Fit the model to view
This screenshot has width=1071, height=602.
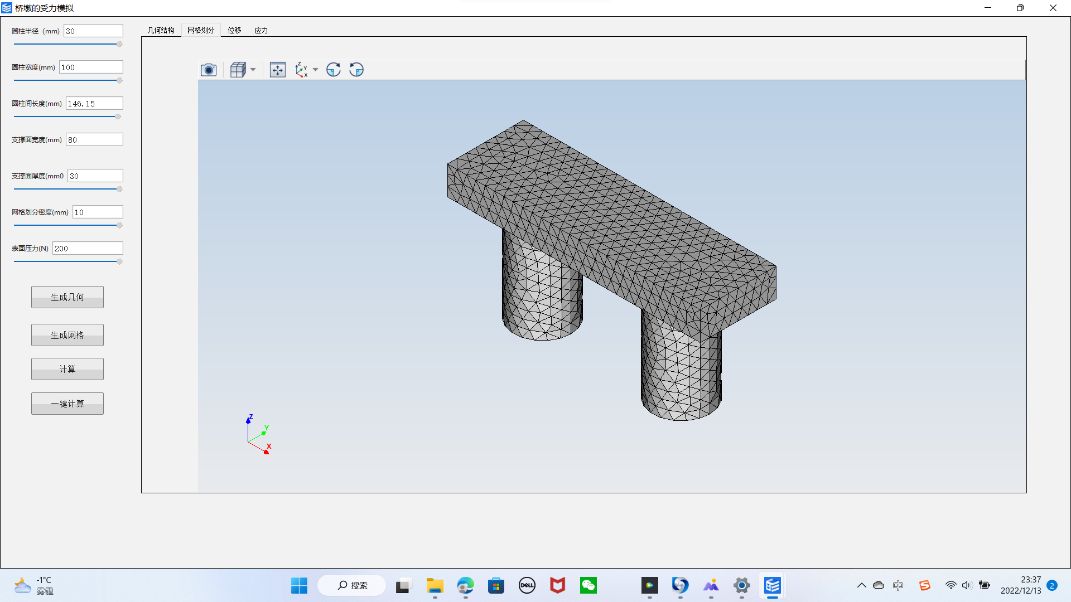point(278,70)
